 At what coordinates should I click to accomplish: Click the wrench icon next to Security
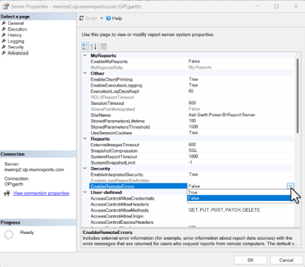click(x=4, y=47)
